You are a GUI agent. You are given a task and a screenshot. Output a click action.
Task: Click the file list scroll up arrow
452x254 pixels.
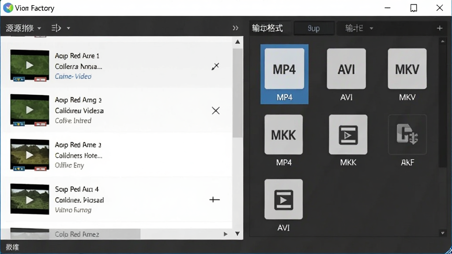coord(237,42)
